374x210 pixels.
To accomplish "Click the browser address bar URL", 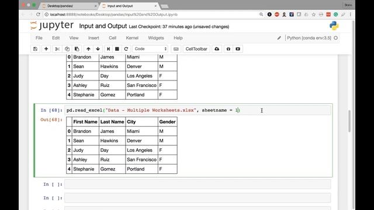I will 113,15.
